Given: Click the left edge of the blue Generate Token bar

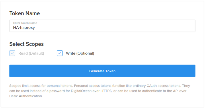Looking at the screenshot, I should [12, 71].
